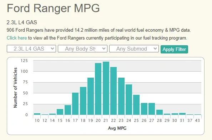Viewport: 212px width, 140px height.
Task: Select the 27 MPG histogram bar
Action: [x=152, y=109]
